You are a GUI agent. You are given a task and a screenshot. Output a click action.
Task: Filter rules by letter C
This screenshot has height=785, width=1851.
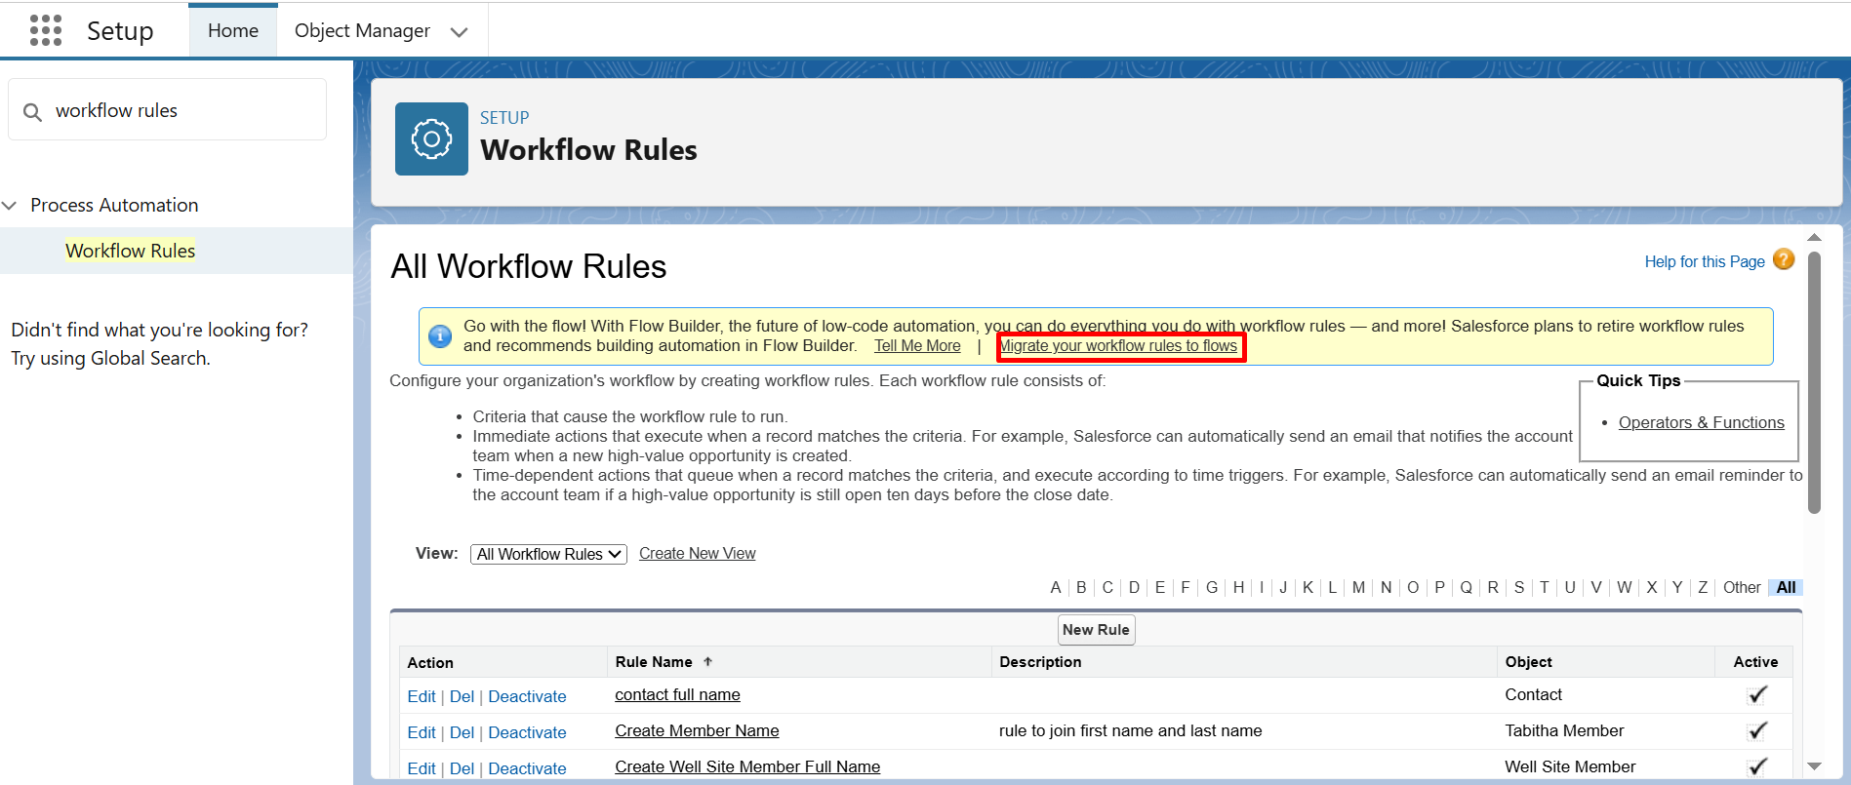(x=1107, y=587)
